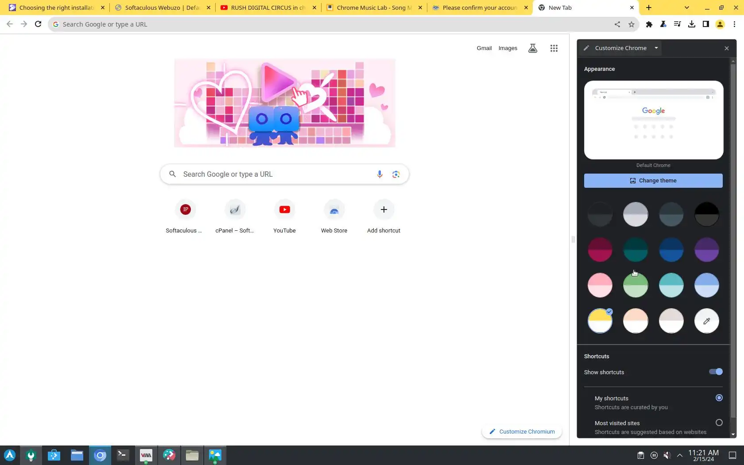Open the Images link

pos(508,48)
